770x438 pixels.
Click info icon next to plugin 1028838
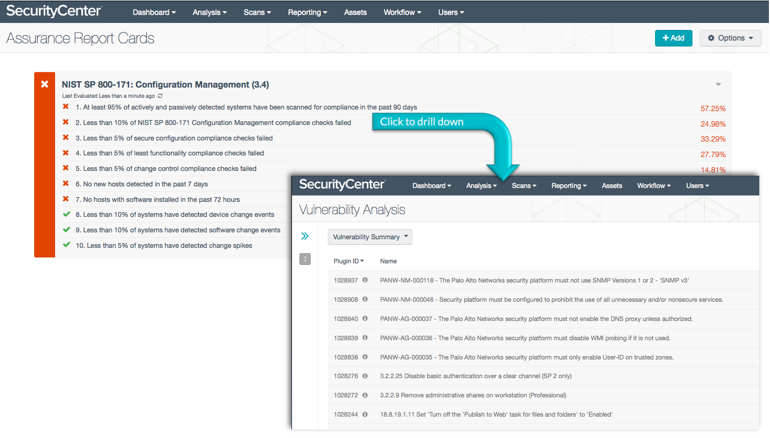[365, 357]
